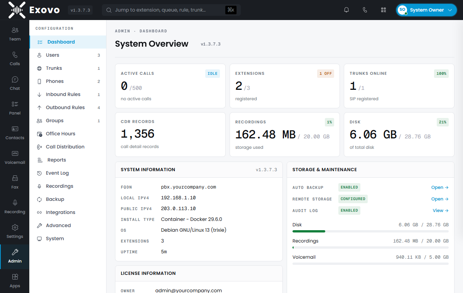Click the Extensions card

[285, 86]
